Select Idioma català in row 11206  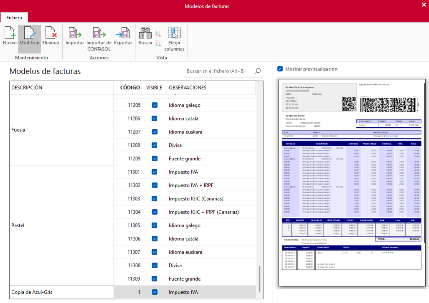184,118
